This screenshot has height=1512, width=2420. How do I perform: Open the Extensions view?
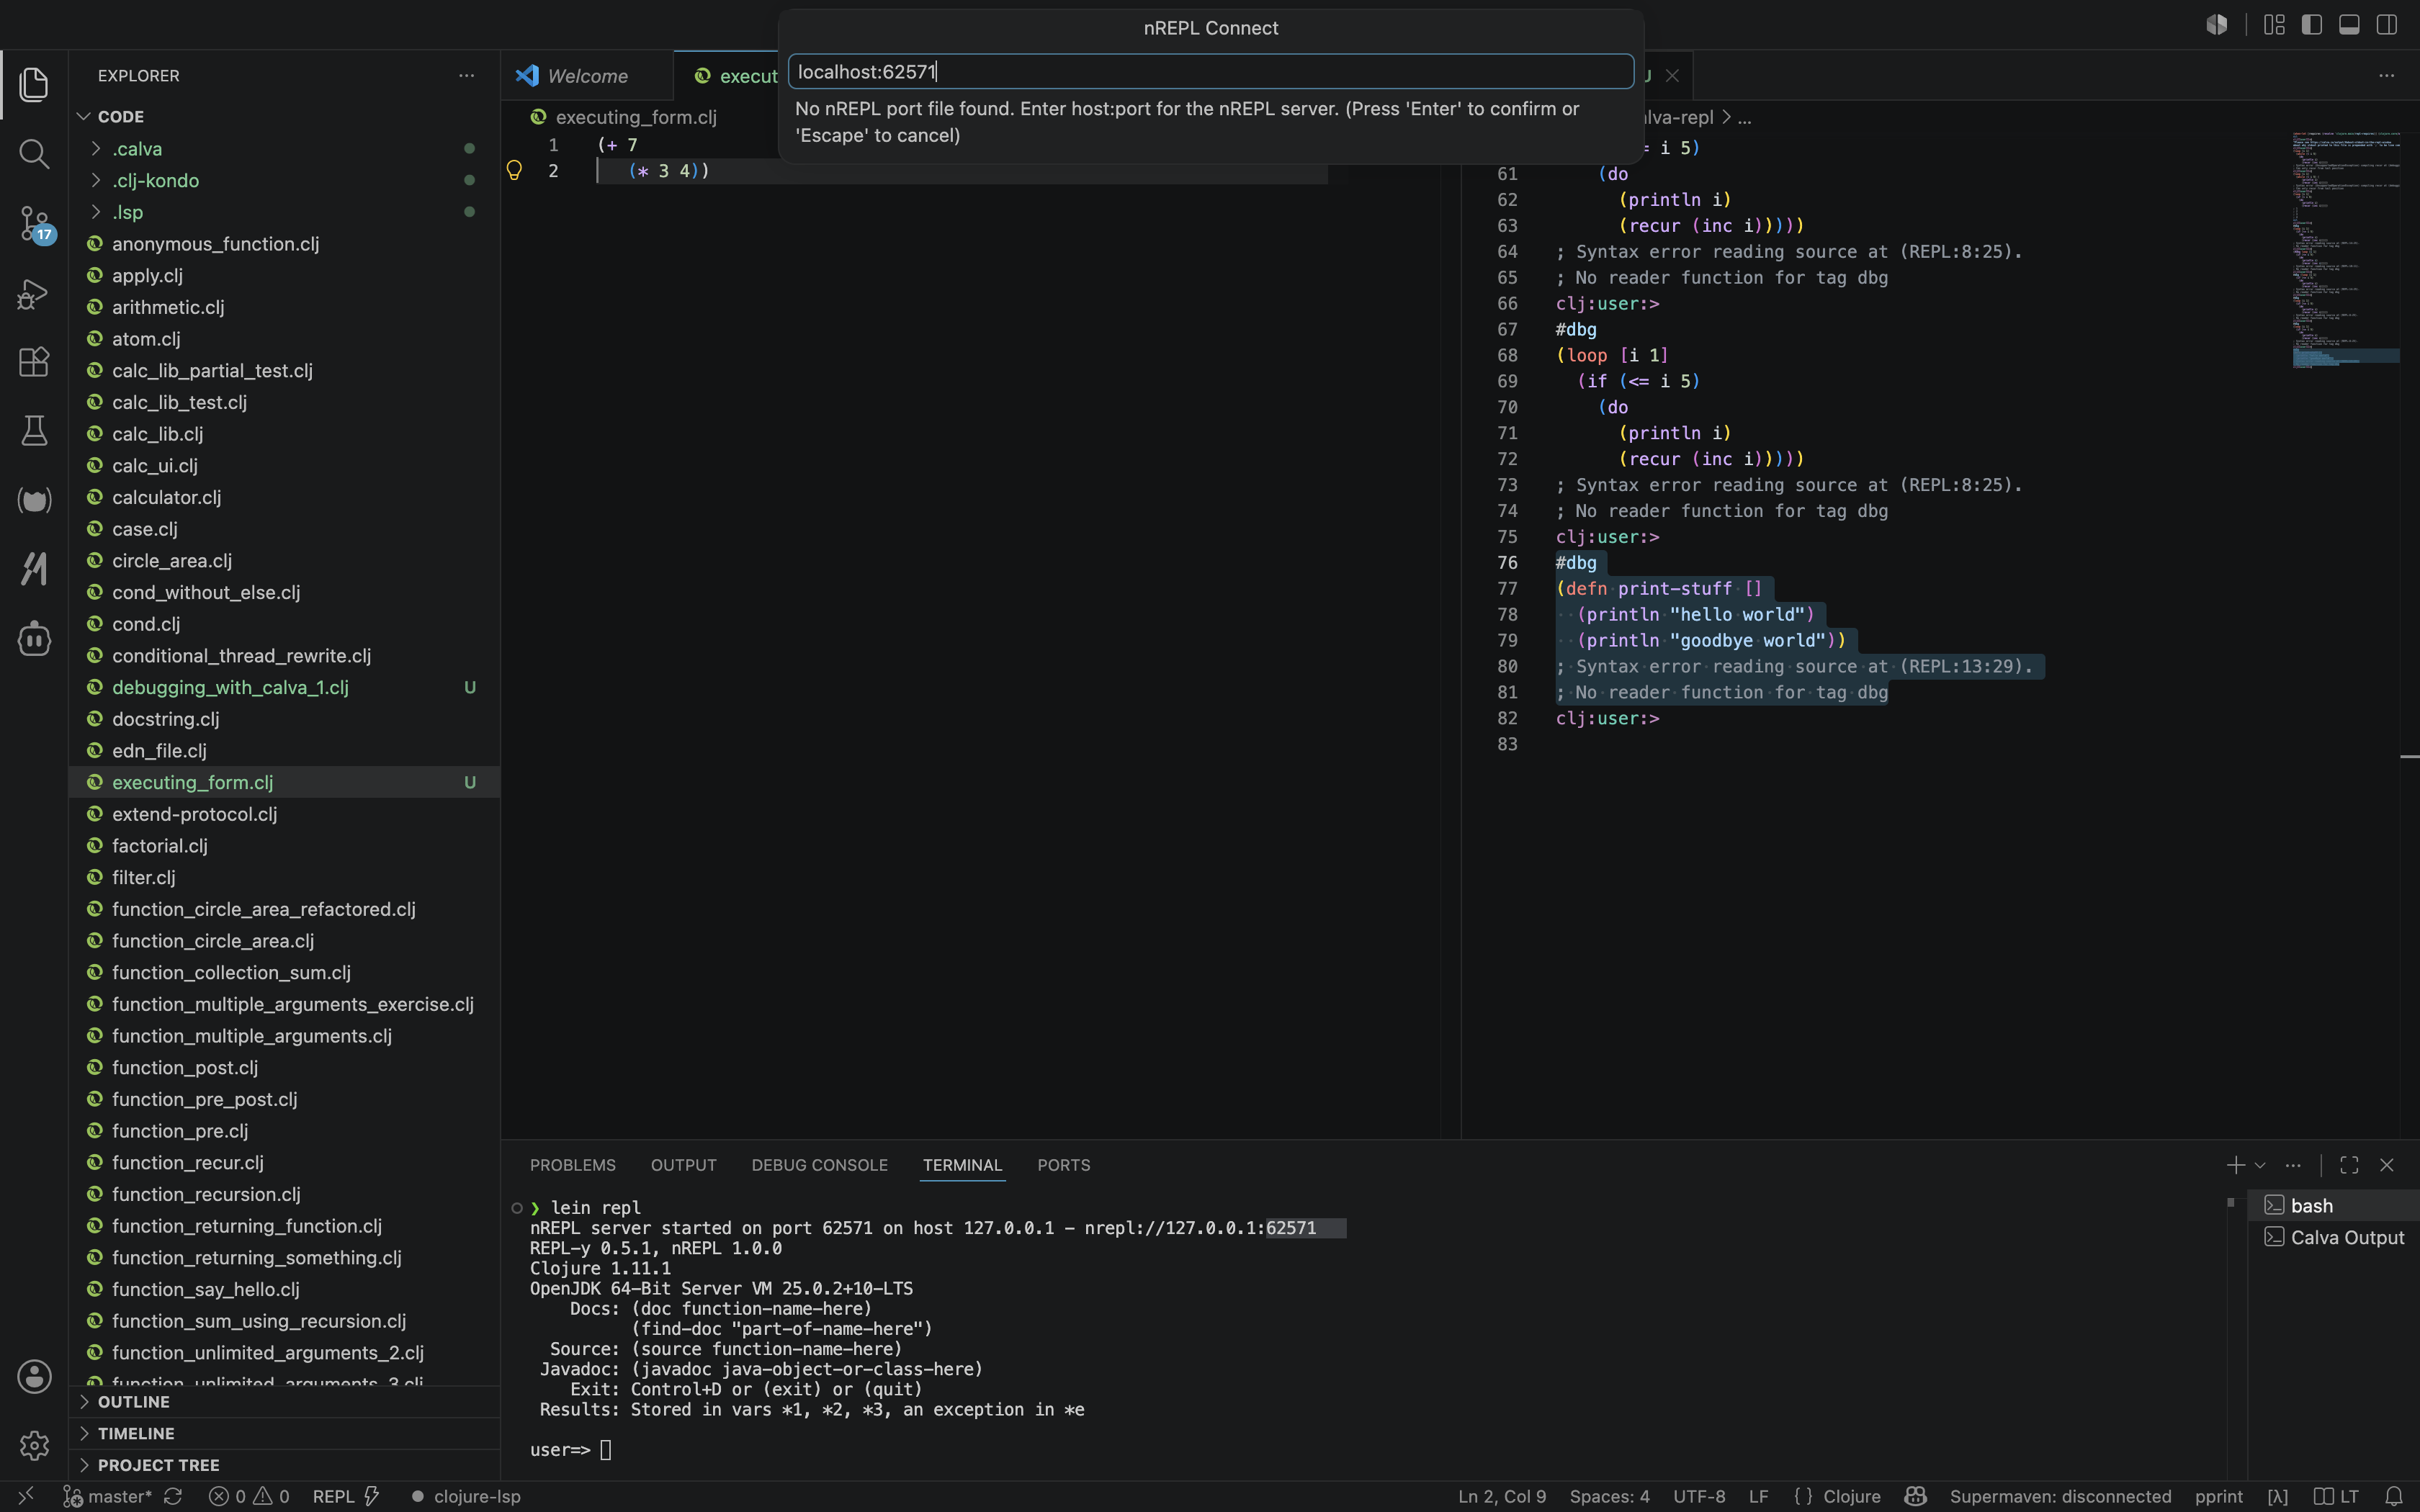[x=34, y=361]
